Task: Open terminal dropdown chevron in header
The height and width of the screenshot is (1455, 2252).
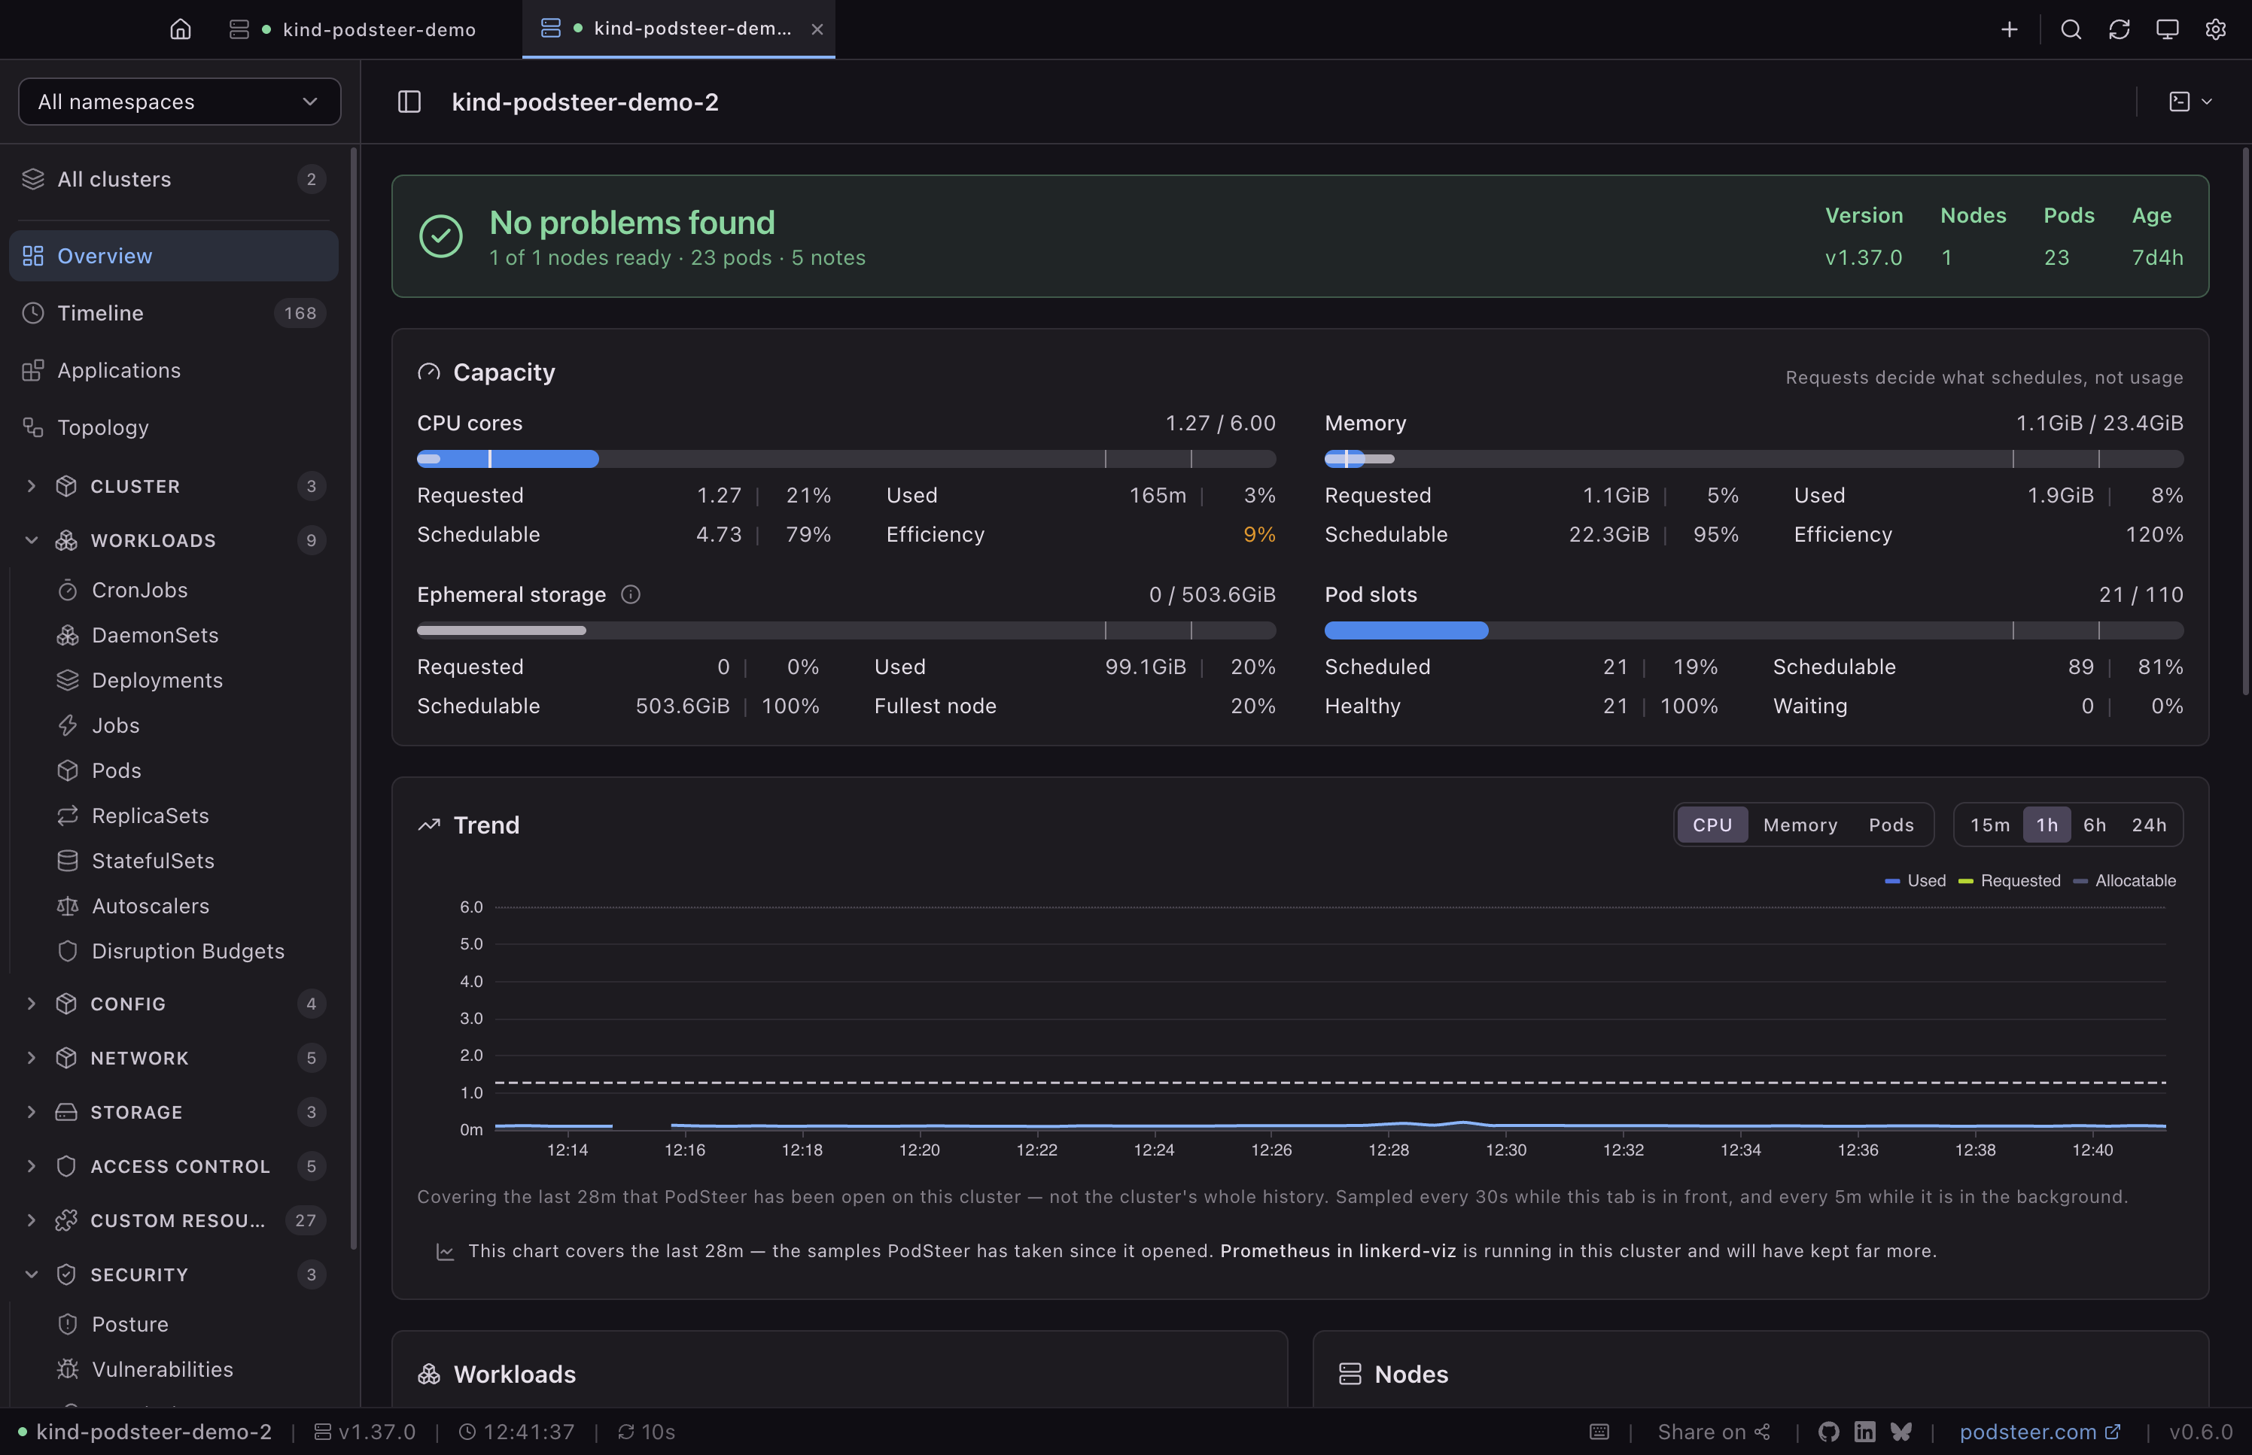Action: pos(2207,101)
